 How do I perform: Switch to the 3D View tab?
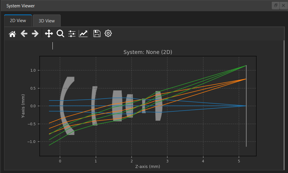[x=47, y=21]
